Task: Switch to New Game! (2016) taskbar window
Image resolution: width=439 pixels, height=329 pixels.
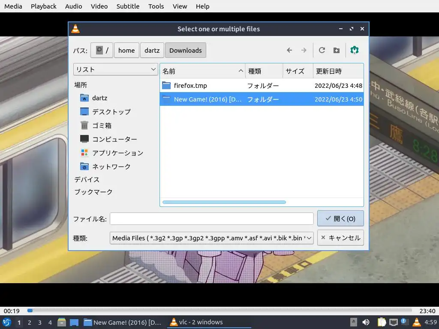Action: point(123,323)
